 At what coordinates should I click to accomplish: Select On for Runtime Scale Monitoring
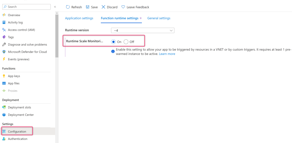114,42
